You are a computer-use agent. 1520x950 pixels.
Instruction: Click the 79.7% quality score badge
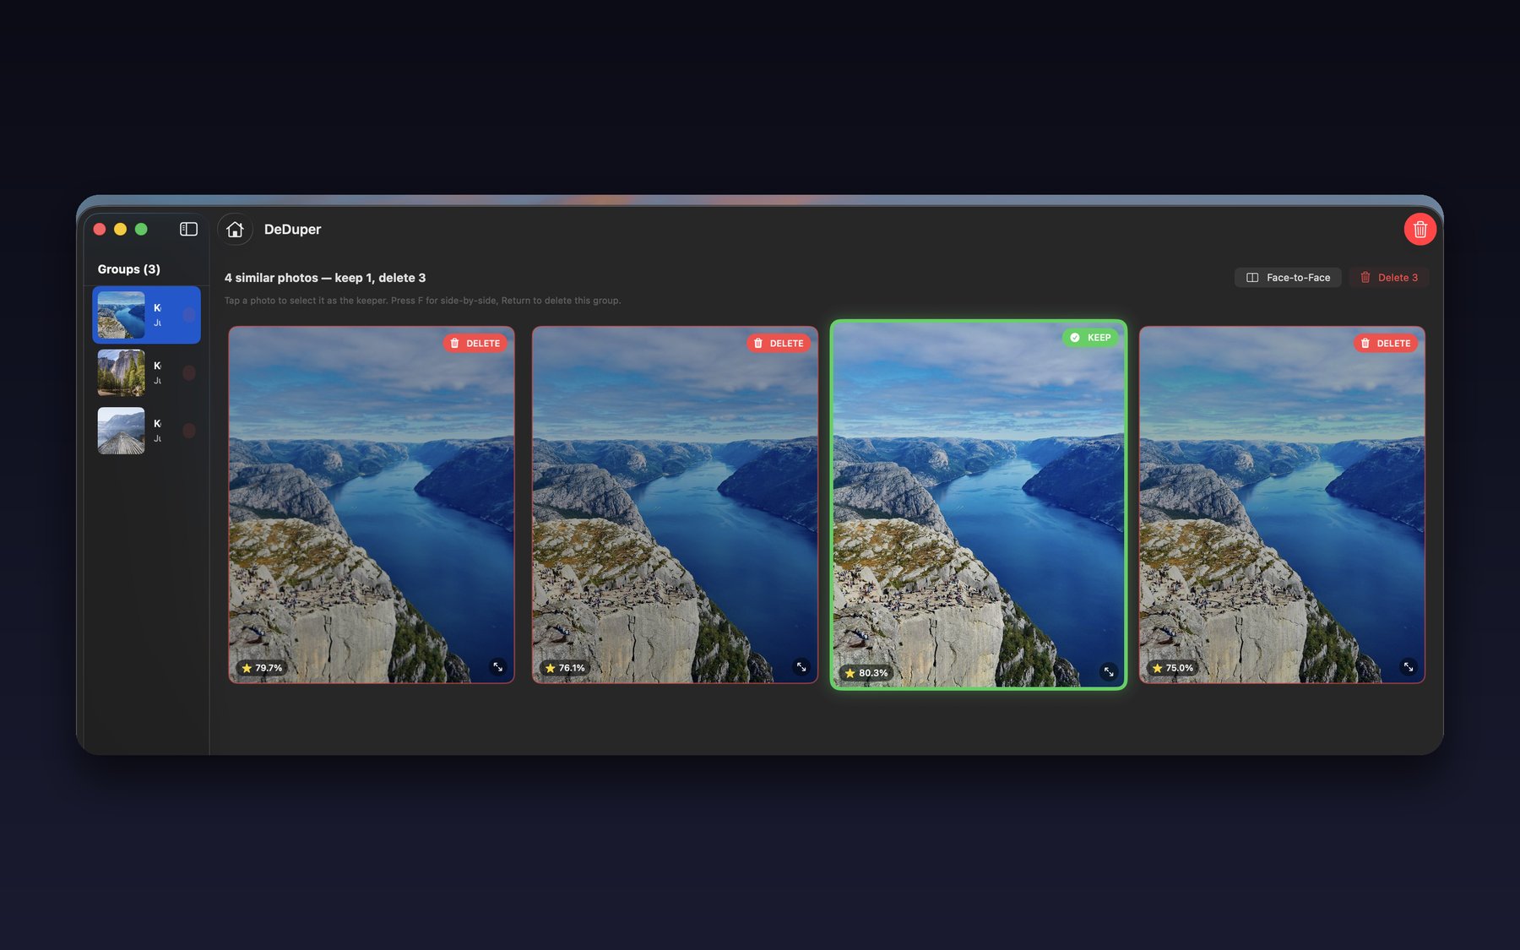click(x=262, y=668)
